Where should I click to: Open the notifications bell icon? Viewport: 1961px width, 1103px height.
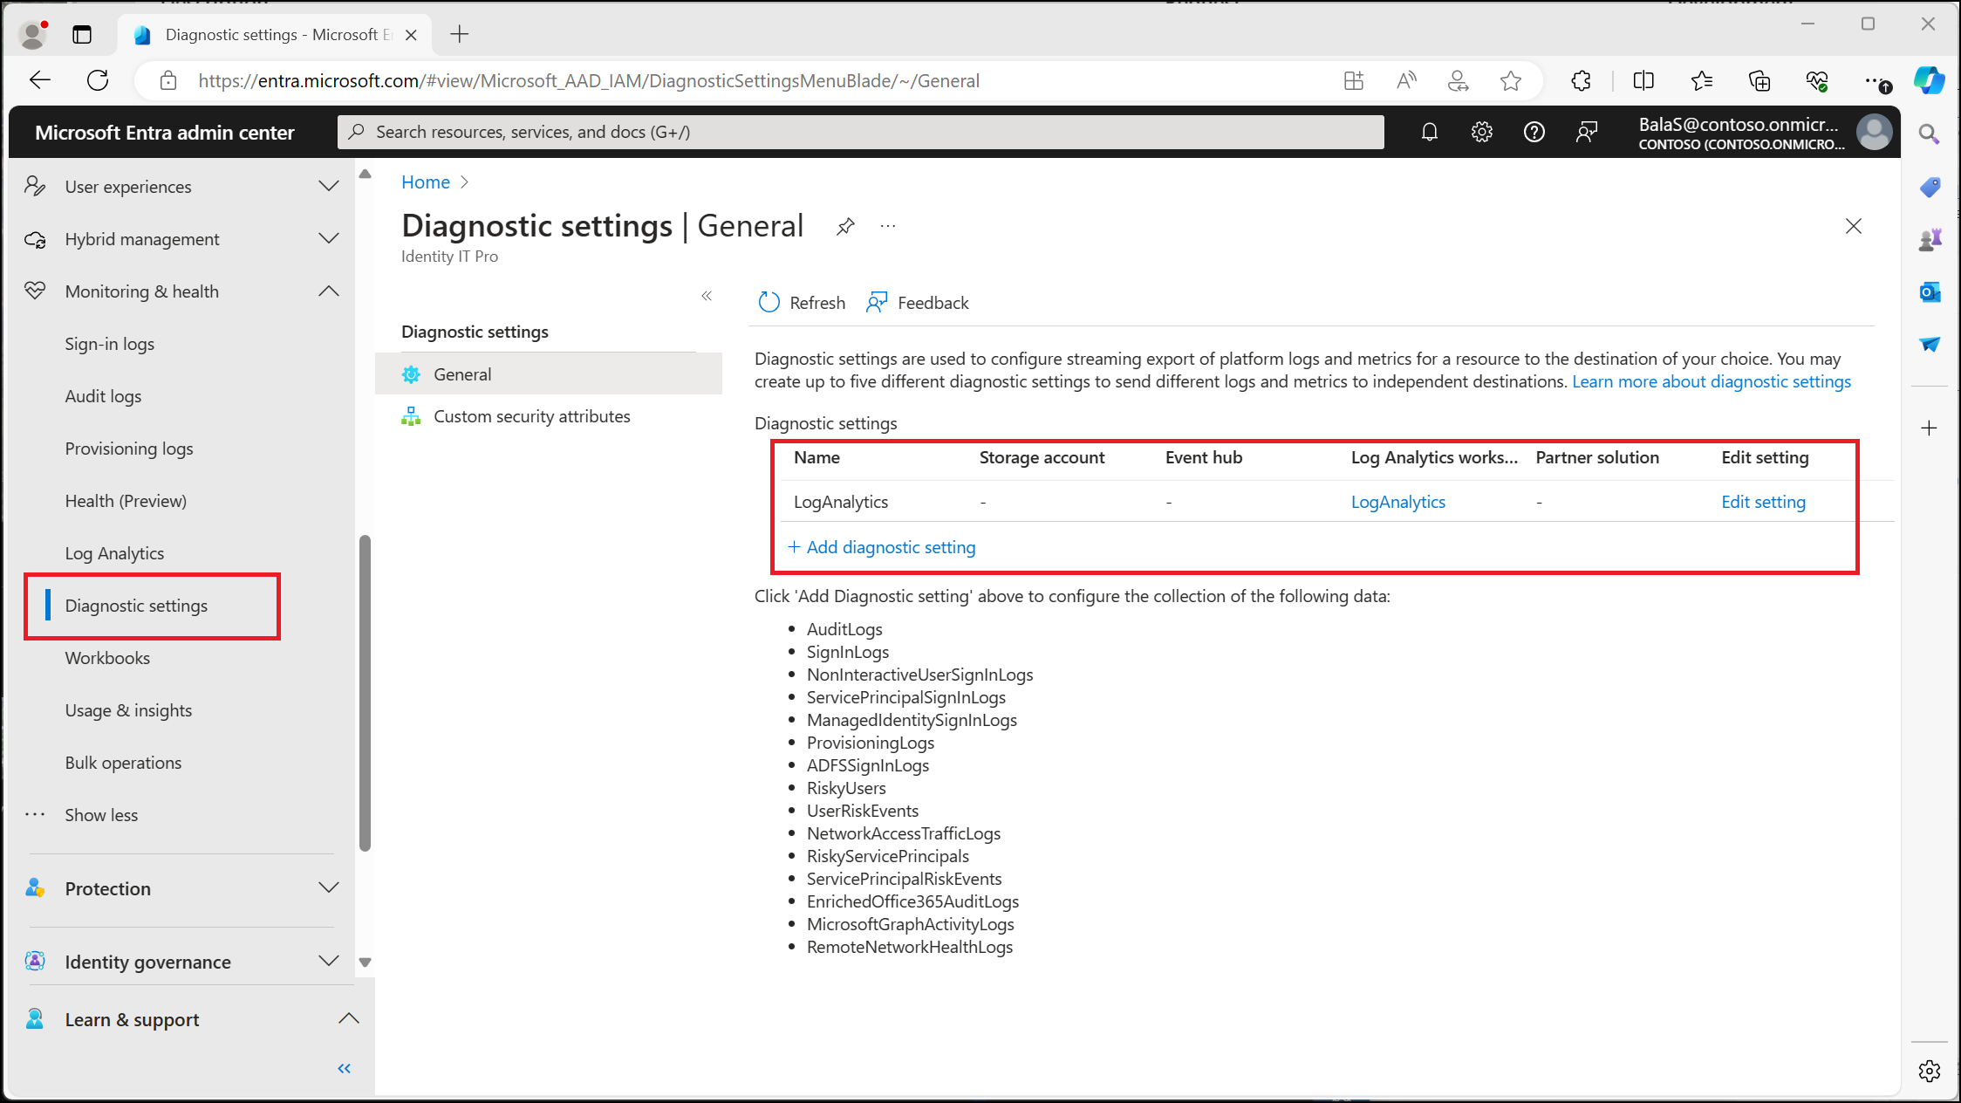tap(1429, 132)
